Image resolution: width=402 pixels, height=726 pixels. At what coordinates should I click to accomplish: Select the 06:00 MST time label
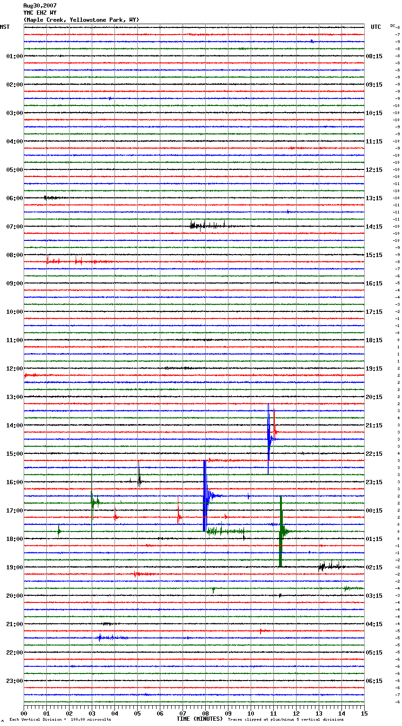pyautogui.click(x=15, y=198)
